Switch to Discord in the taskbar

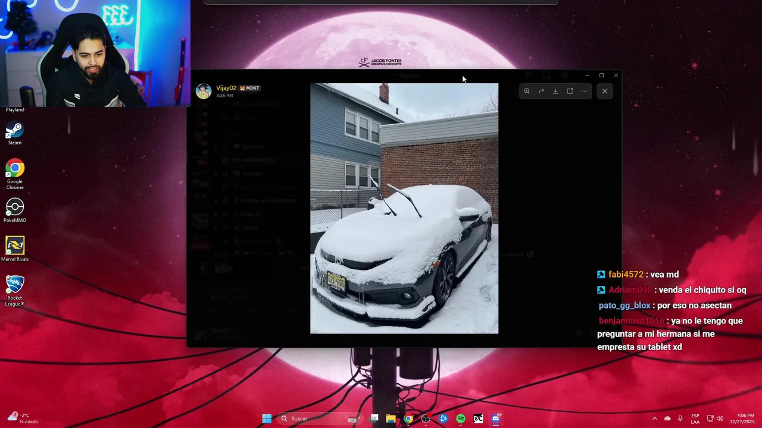[496, 418]
